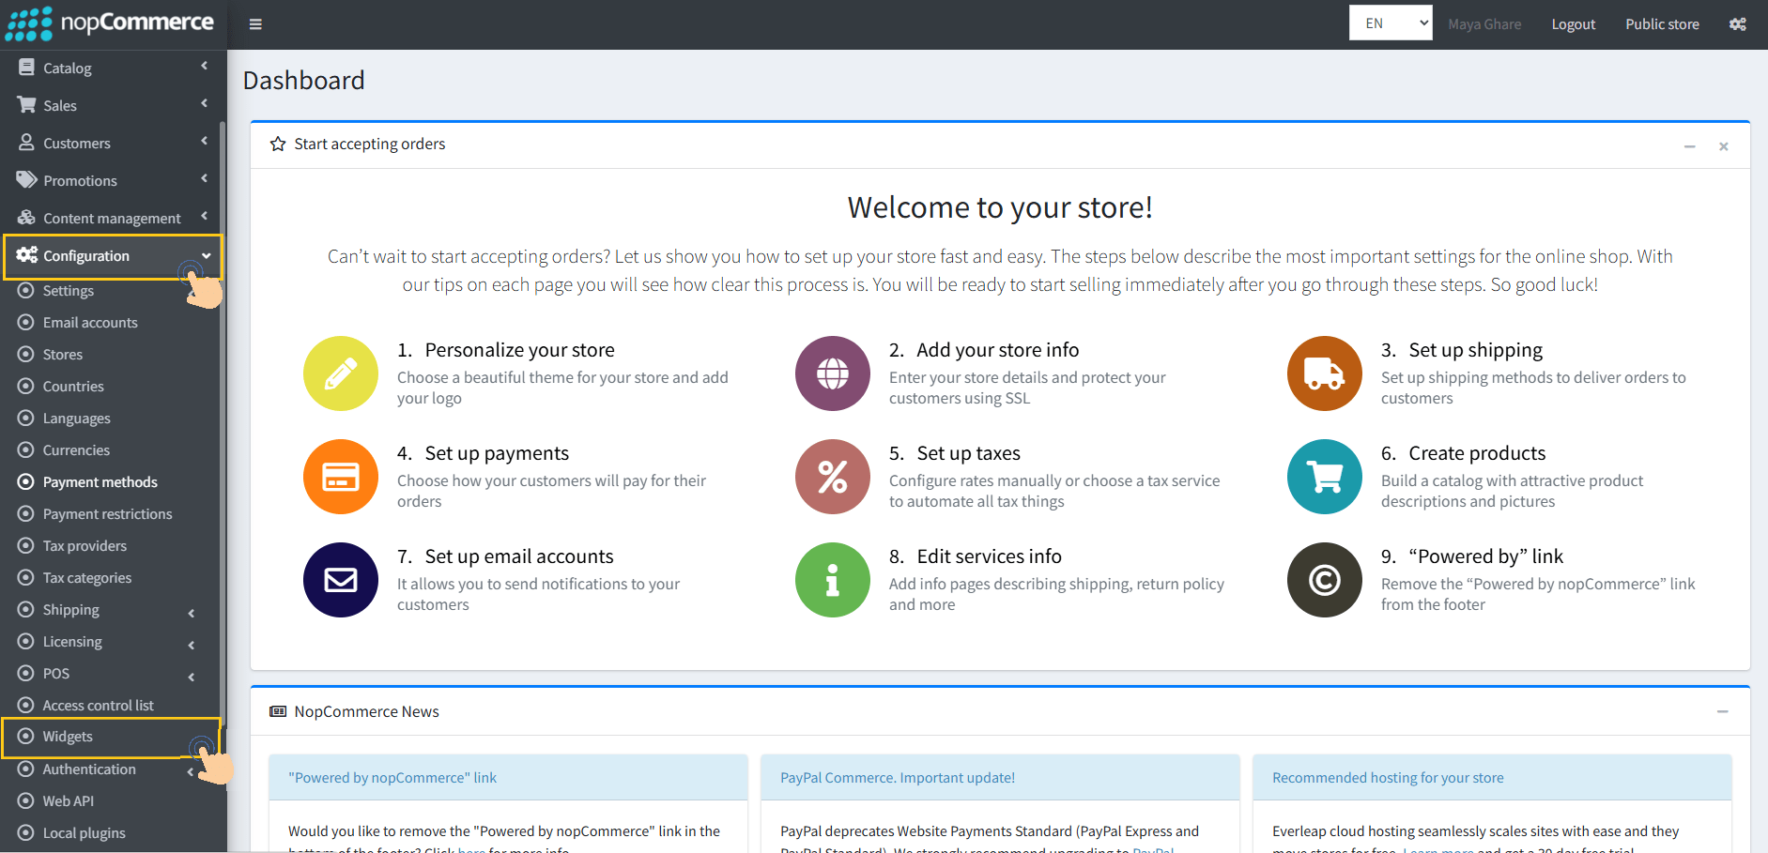Click the Logout link
The width and height of the screenshot is (1768, 853).
pyautogui.click(x=1573, y=24)
